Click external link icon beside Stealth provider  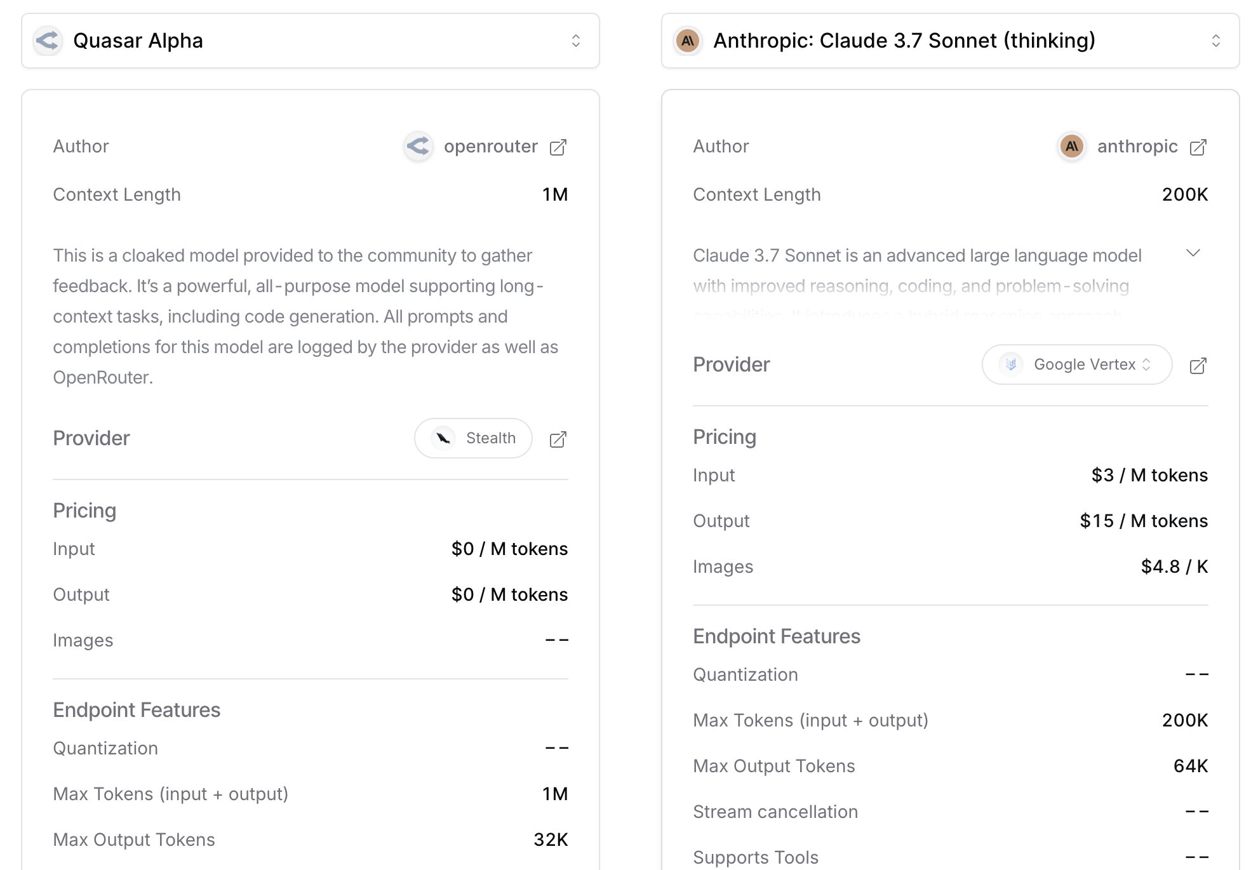(558, 439)
